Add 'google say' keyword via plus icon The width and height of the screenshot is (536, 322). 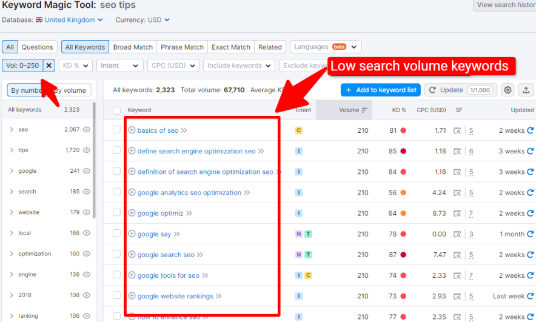coord(132,233)
